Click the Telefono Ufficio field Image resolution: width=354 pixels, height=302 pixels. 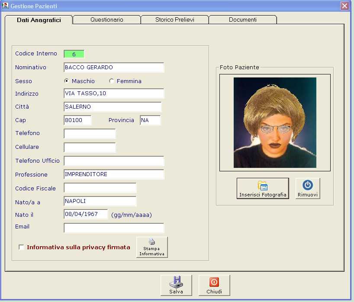pos(114,161)
